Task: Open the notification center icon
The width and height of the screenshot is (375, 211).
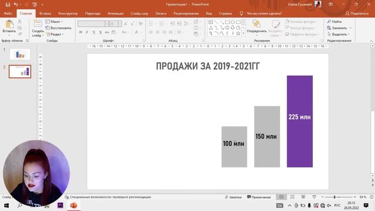Action: coord(366,205)
